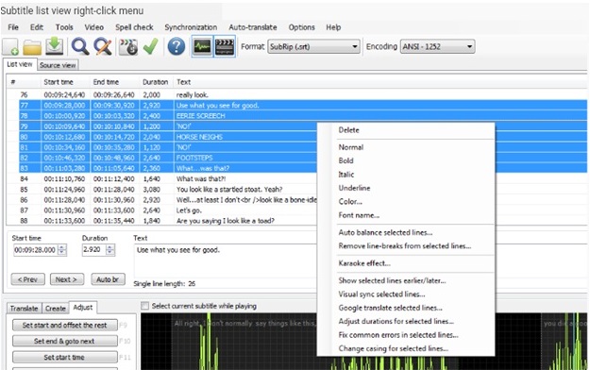Viewport: 590px width, 370px height.
Task: Open the Synchronization menu
Action: [191, 27]
